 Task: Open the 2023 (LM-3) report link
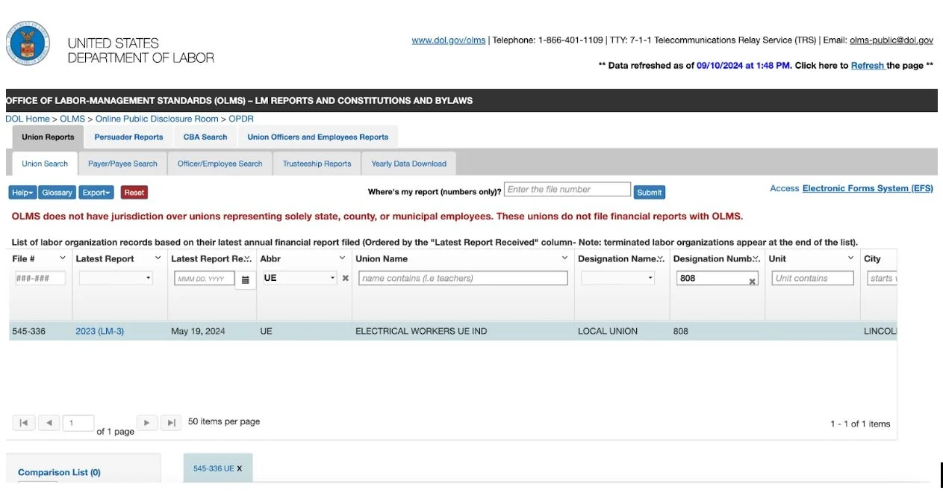(x=100, y=331)
